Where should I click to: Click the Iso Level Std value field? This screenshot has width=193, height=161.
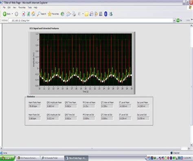click(143, 119)
